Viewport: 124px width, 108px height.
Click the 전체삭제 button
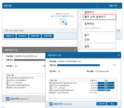pyautogui.click(x=48, y=36)
